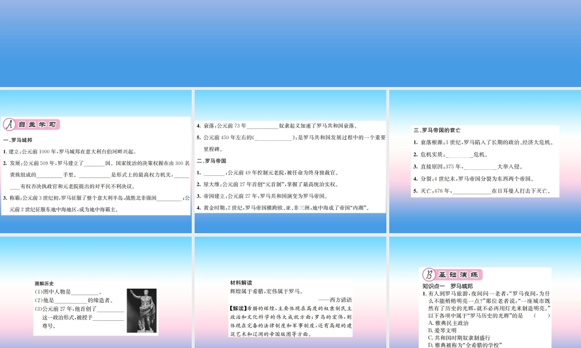Choose option B 爱琴文明
The image size is (581, 348).
pyautogui.click(x=443, y=330)
